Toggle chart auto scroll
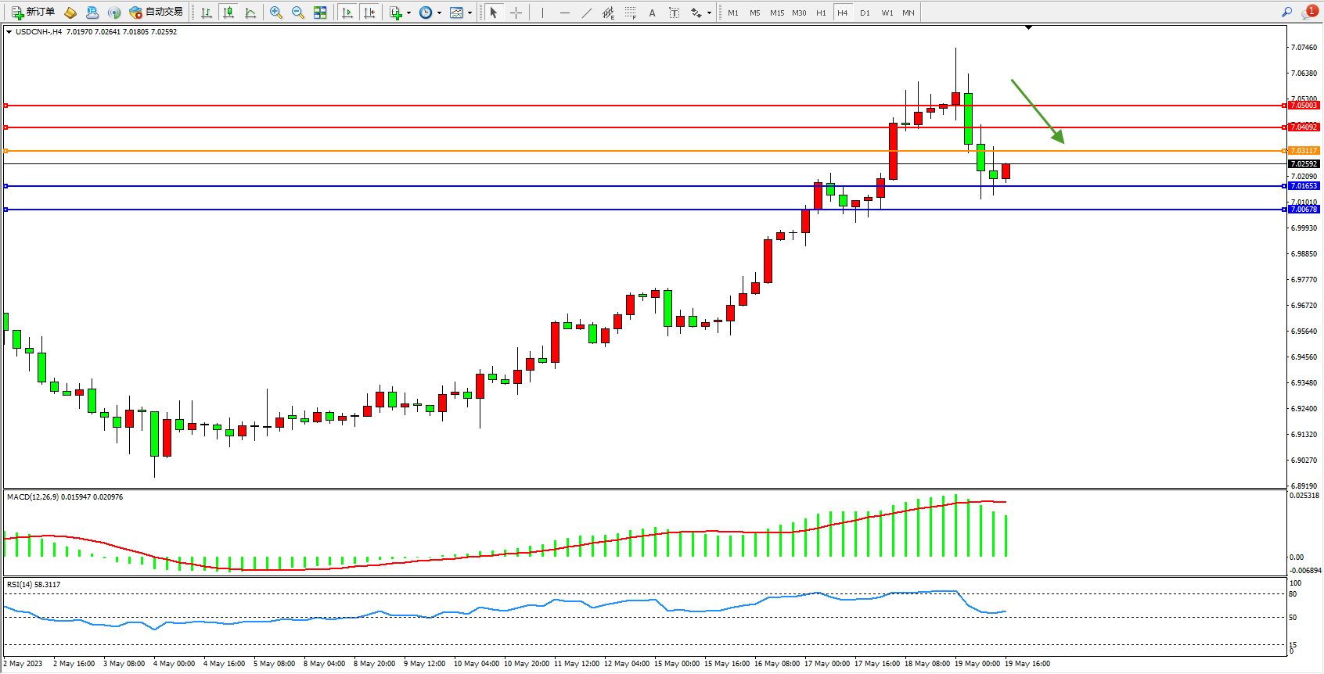The width and height of the screenshot is (1324, 674). point(347,13)
